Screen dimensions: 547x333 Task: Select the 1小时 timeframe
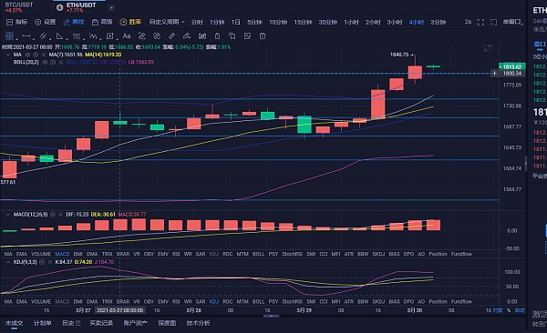[351, 22]
